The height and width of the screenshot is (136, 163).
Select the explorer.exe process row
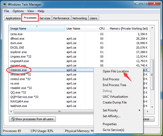coord(79,52)
